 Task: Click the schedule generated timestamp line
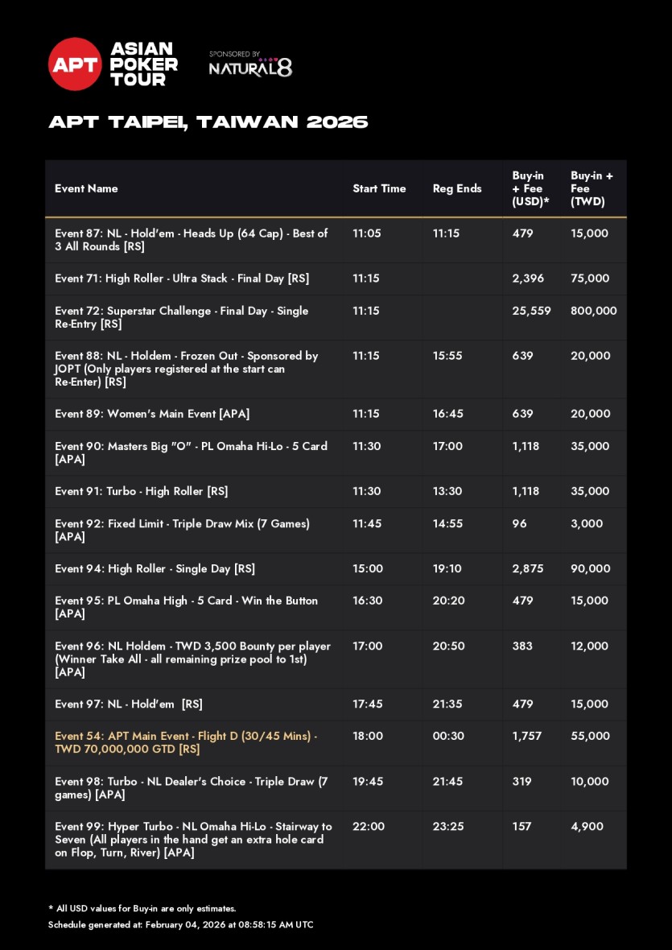tap(180, 924)
